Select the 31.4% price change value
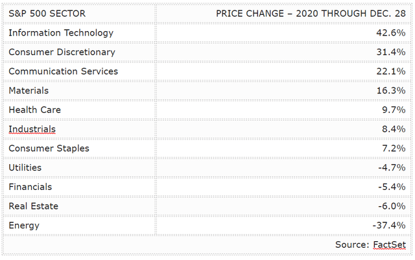 tap(392, 52)
